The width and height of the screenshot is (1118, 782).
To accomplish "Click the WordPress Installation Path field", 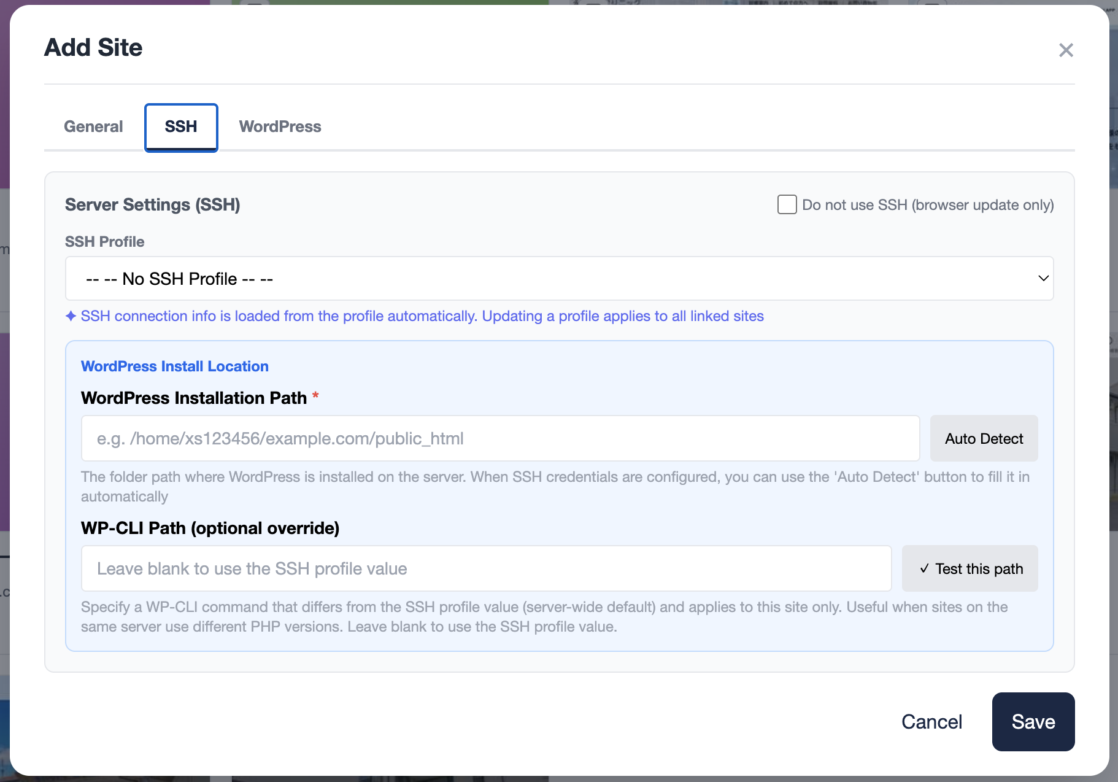I will 500,438.
